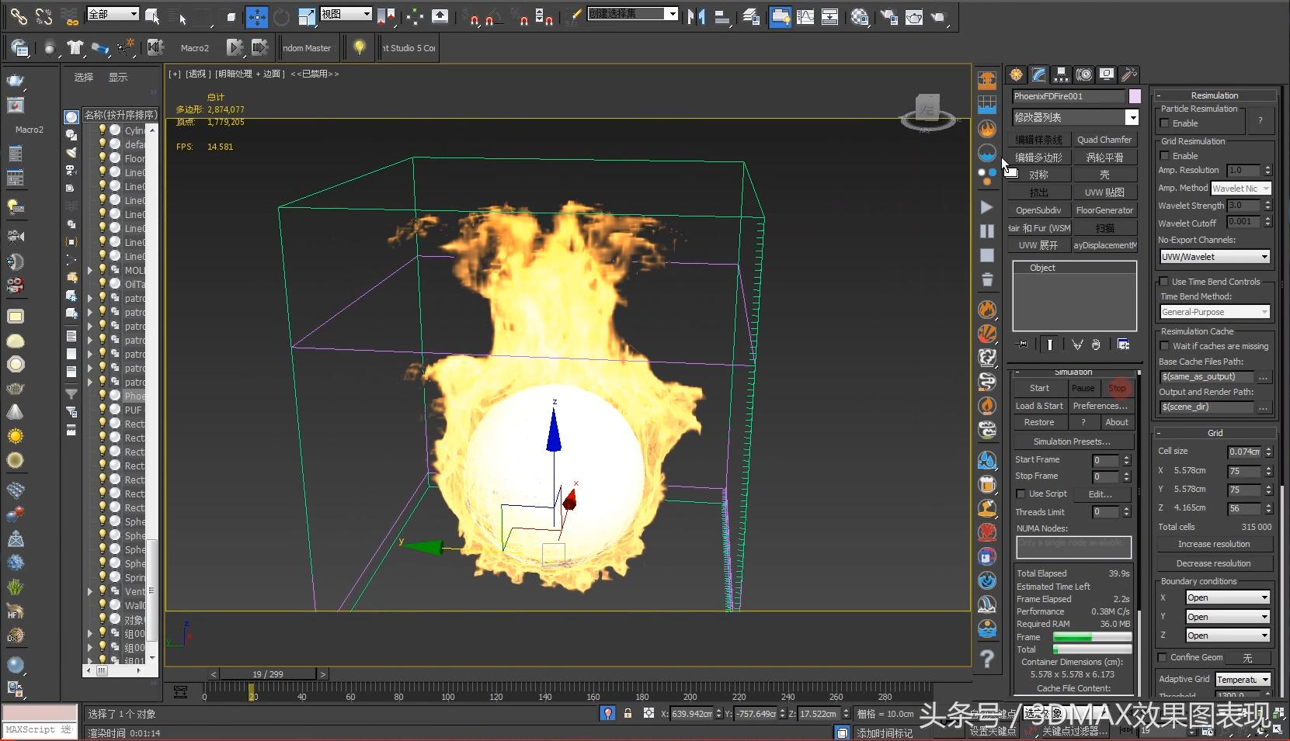Click Increase resolution button
The height and width of the screenshot is (741, 1290).
(1214, 544)
